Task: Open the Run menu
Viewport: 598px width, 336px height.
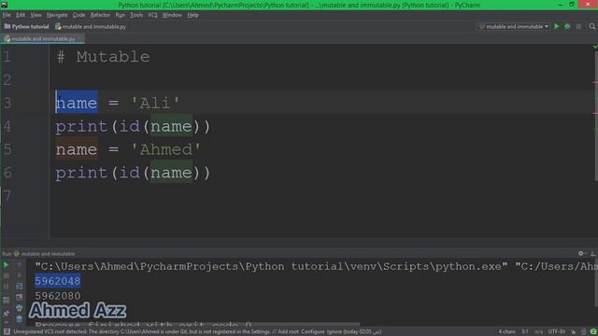Action: point(121,15)
